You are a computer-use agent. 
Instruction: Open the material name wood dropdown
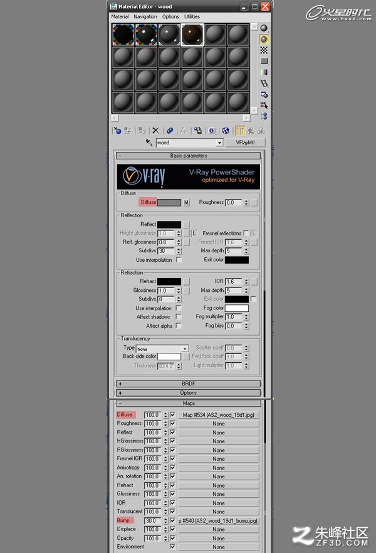pos(219,142)
